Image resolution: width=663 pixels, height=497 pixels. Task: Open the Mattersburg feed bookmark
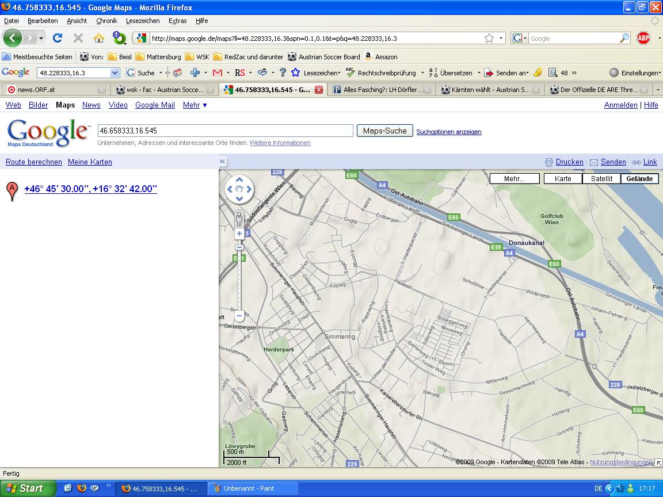[x=158, y=56]
